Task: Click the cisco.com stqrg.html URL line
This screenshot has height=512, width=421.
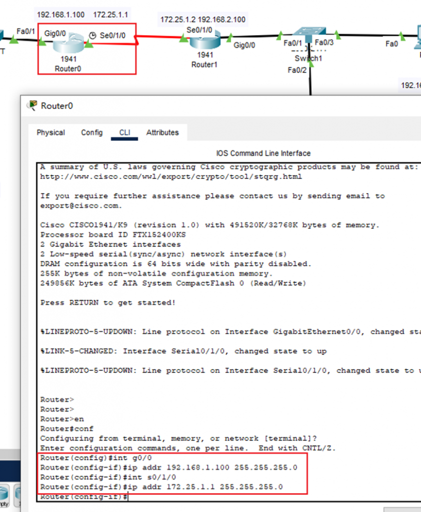Action: pyautogui.click(x=171, y=176)
